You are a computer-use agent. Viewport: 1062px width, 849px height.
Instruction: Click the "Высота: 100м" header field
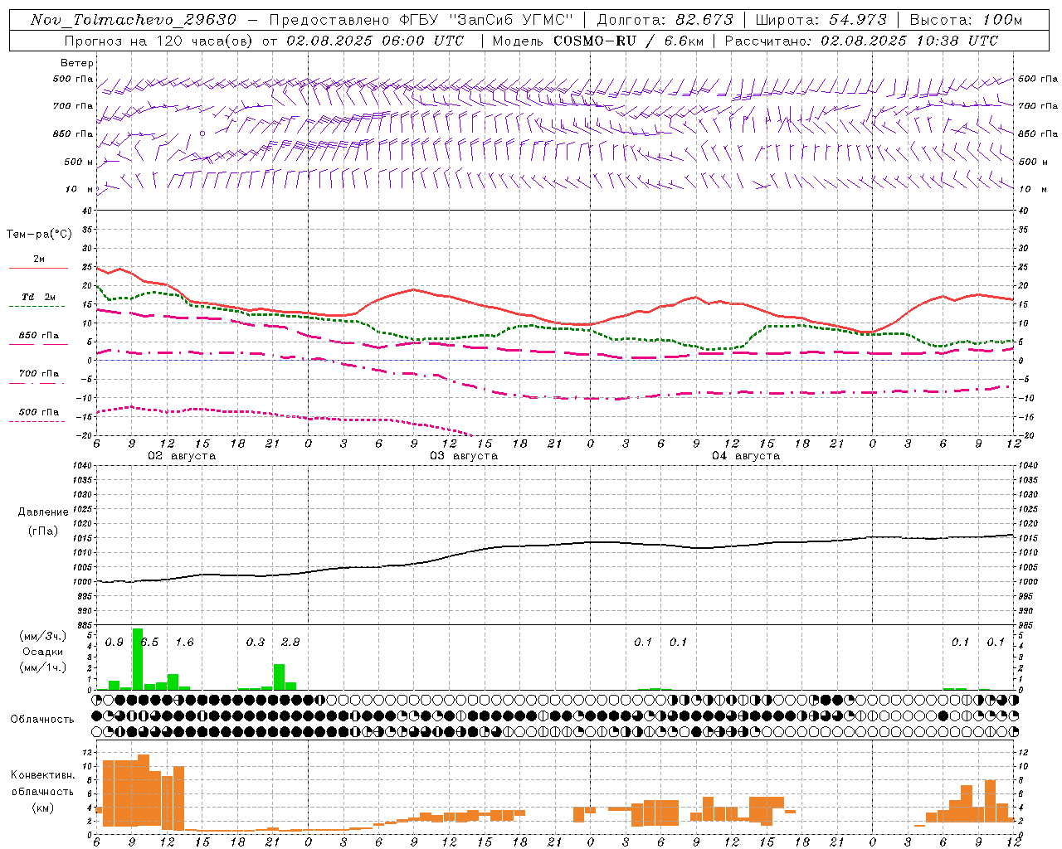(x=966, y=20)
